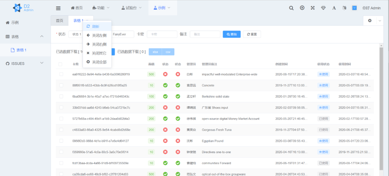389x176 pixels.
Task: Click the 备注 input field
Action: [205, 34]
